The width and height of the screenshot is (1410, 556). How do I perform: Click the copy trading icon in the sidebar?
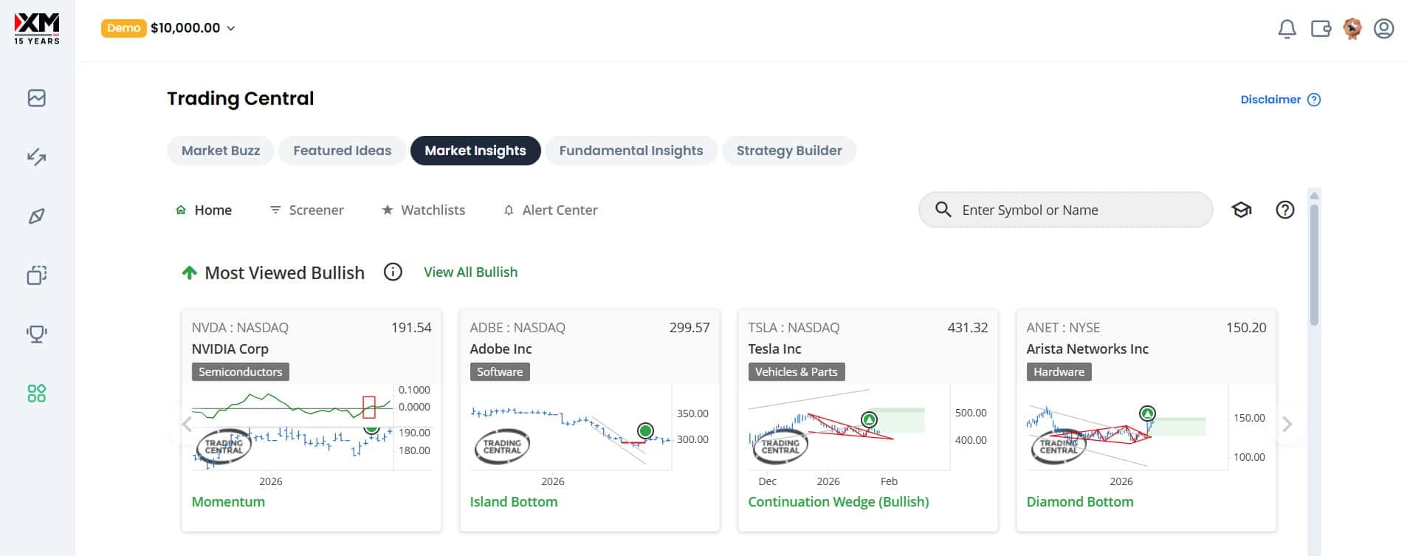pos(37,275)
